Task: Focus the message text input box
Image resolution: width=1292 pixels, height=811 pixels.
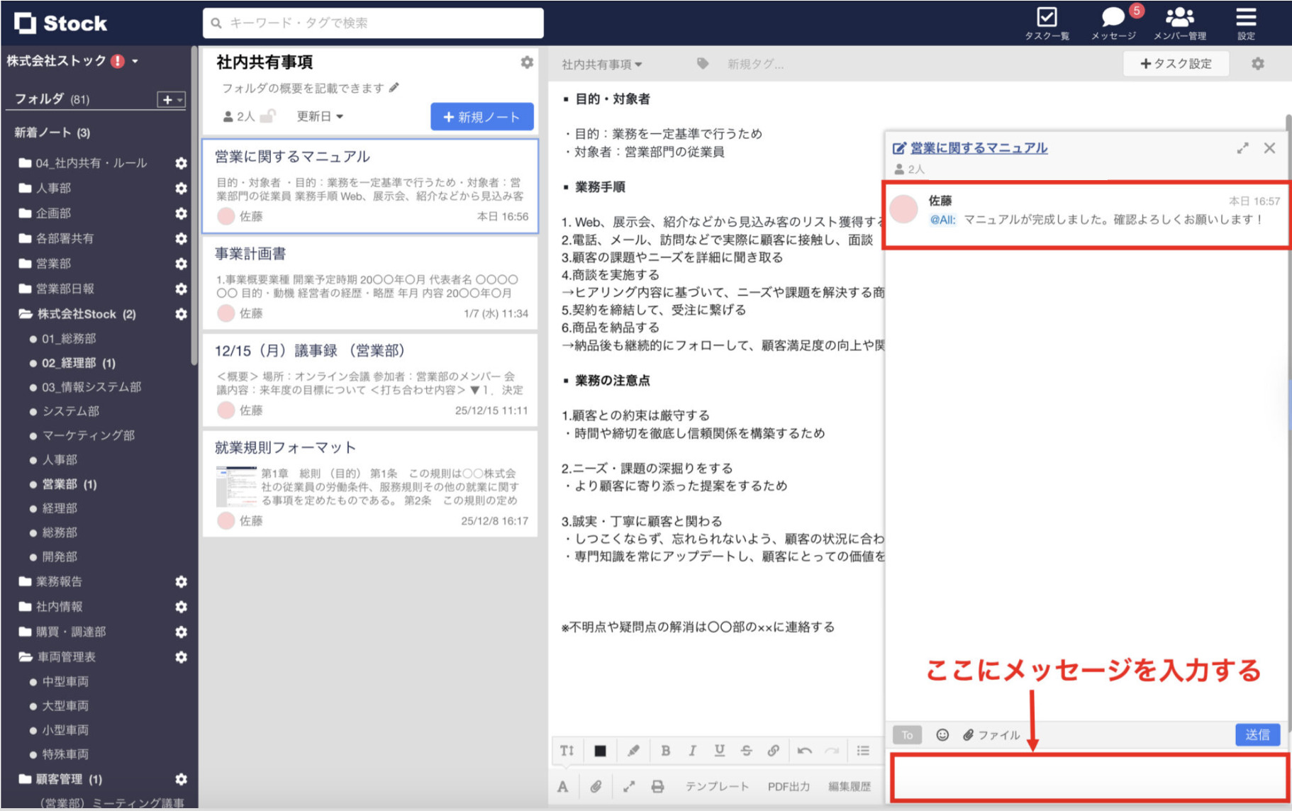Action: point(1088,778)
